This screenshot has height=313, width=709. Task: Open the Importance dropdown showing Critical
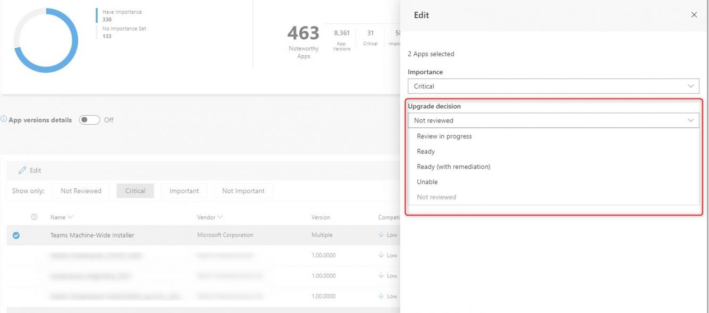pyautogui.click(x=553, y=86)
